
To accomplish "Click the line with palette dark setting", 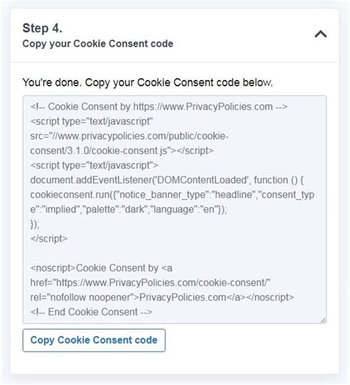I will 128,209.
